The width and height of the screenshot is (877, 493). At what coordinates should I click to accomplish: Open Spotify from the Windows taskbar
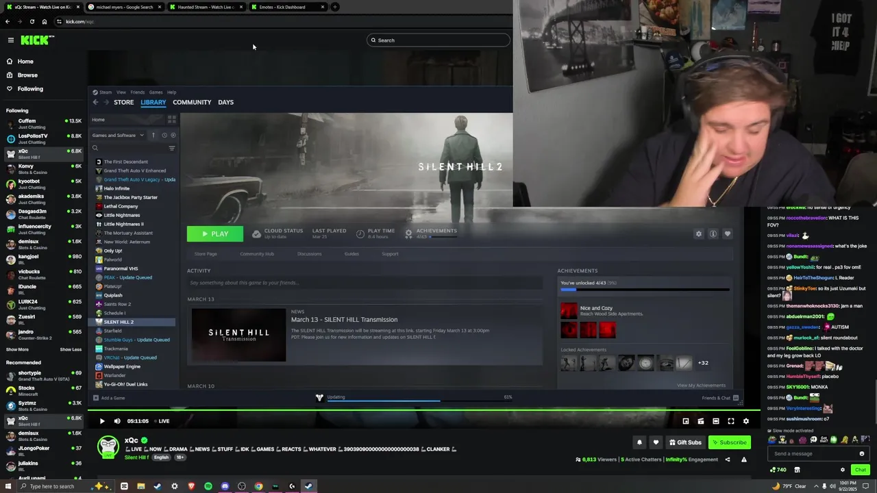208,486
